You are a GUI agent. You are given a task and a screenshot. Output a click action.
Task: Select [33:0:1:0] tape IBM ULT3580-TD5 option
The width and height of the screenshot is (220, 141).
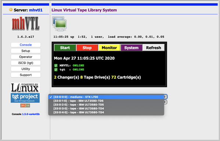(x=106, y=101)
